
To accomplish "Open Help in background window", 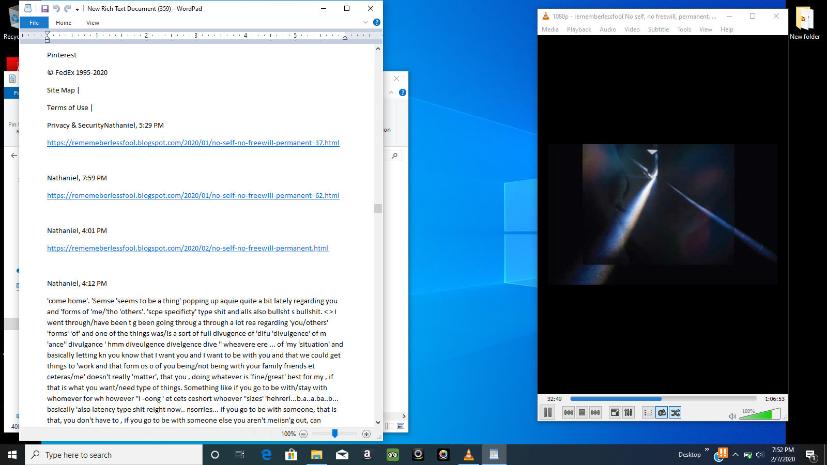I will click(403, 92).
